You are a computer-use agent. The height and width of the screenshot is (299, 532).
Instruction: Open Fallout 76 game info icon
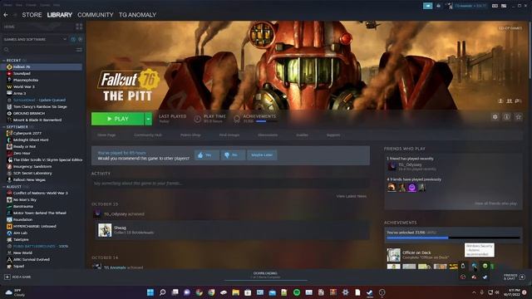tap(506, 117)
